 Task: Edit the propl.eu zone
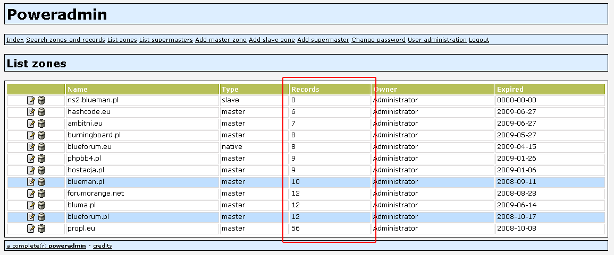pyautogui.click(x=31, y=228)
